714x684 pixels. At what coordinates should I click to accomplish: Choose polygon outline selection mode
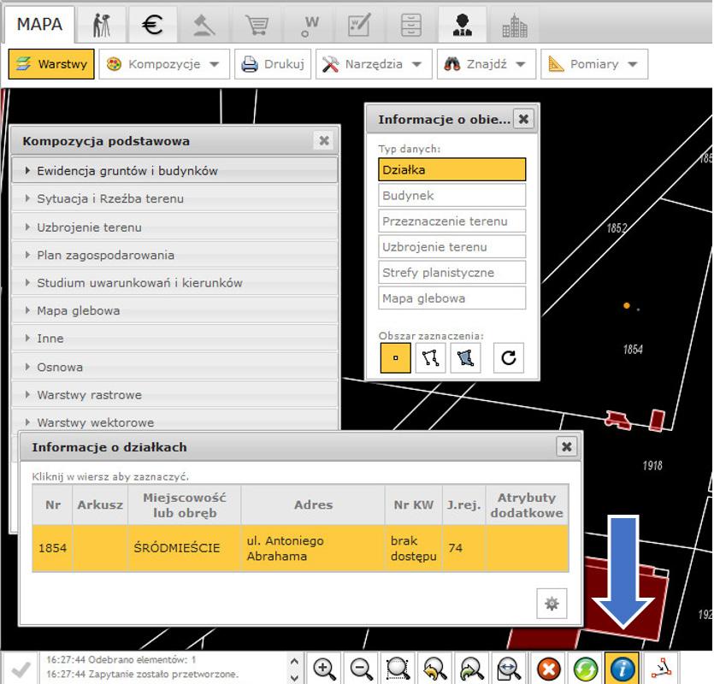(x=430, y=358)
